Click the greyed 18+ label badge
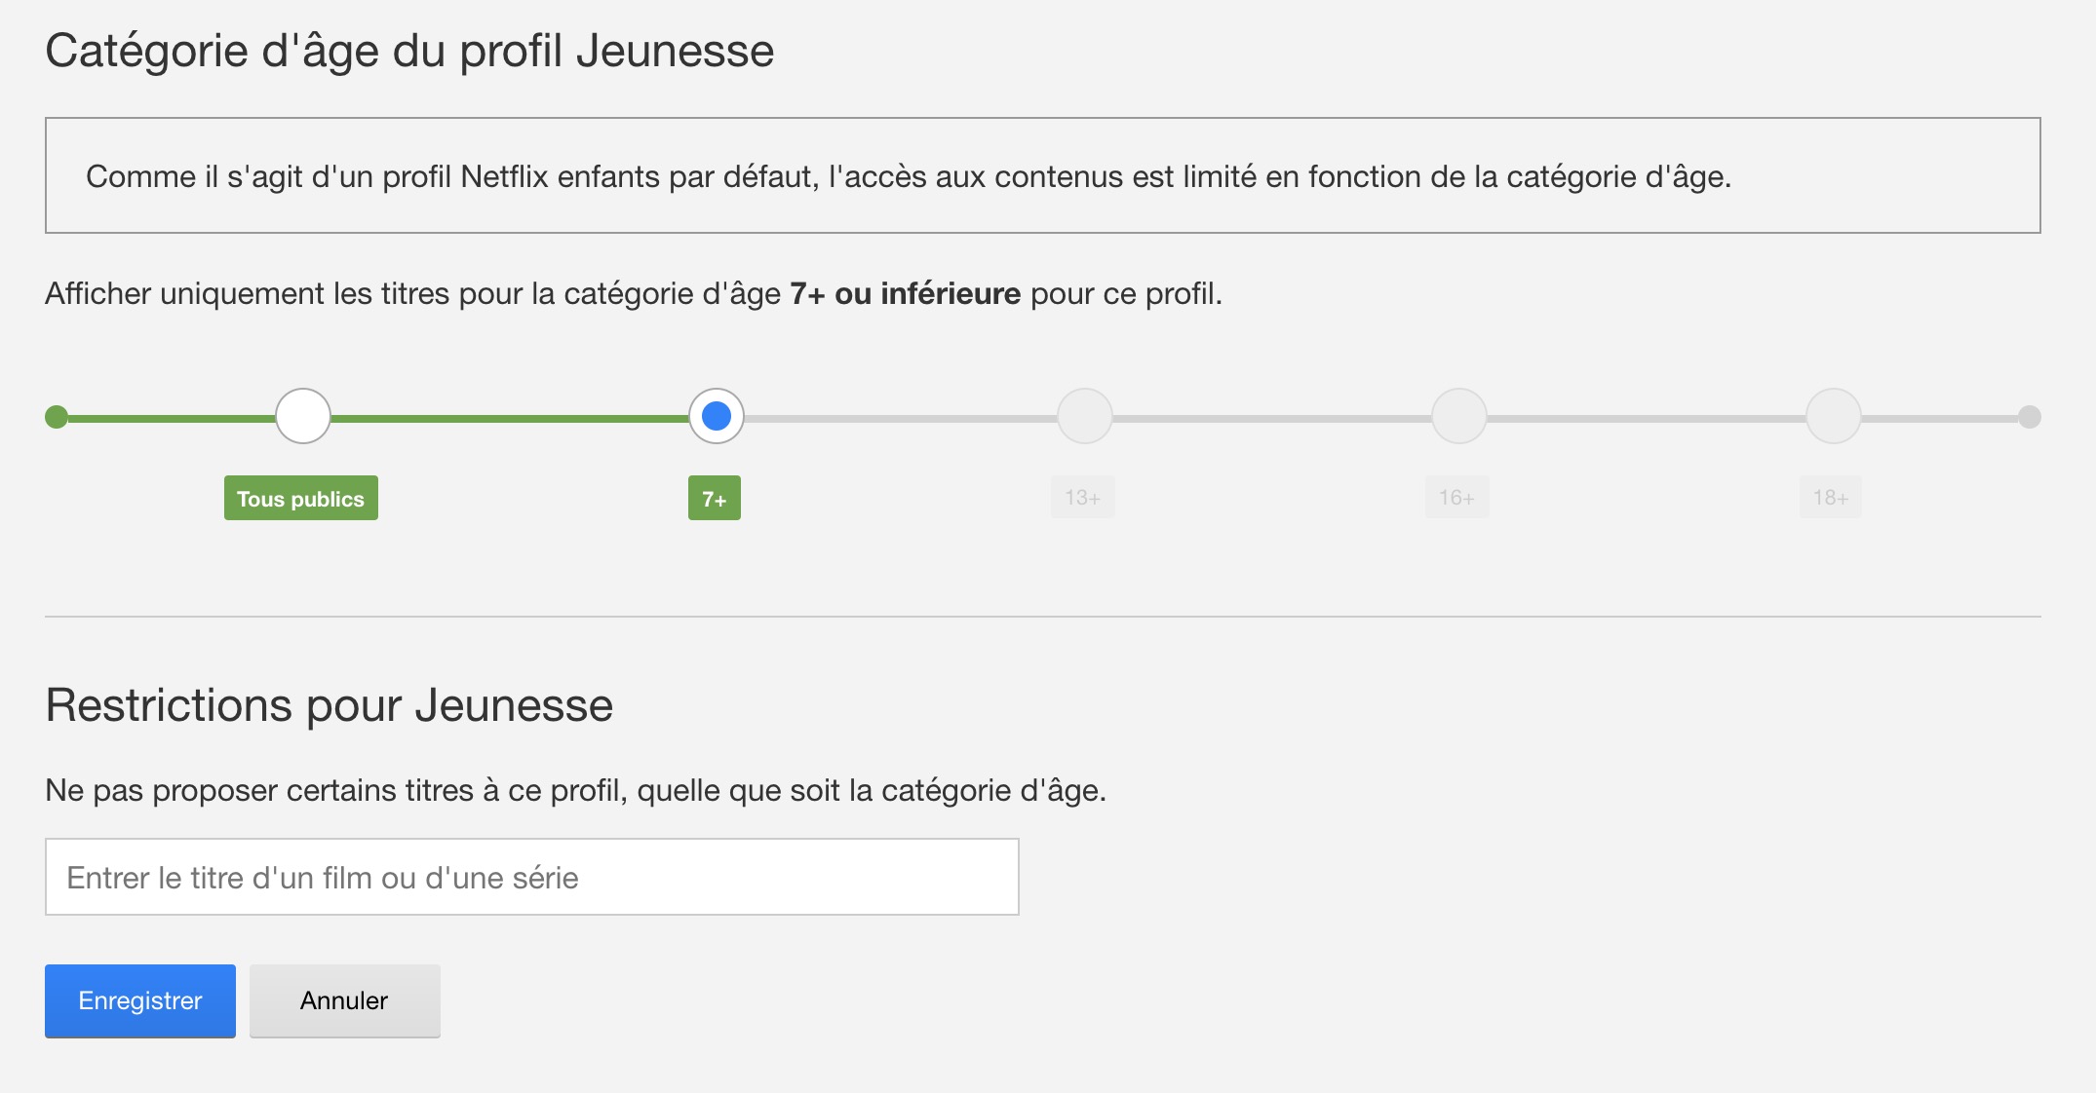Viewport: 2096px width, 1093px height. click(x=1830, y=498)
